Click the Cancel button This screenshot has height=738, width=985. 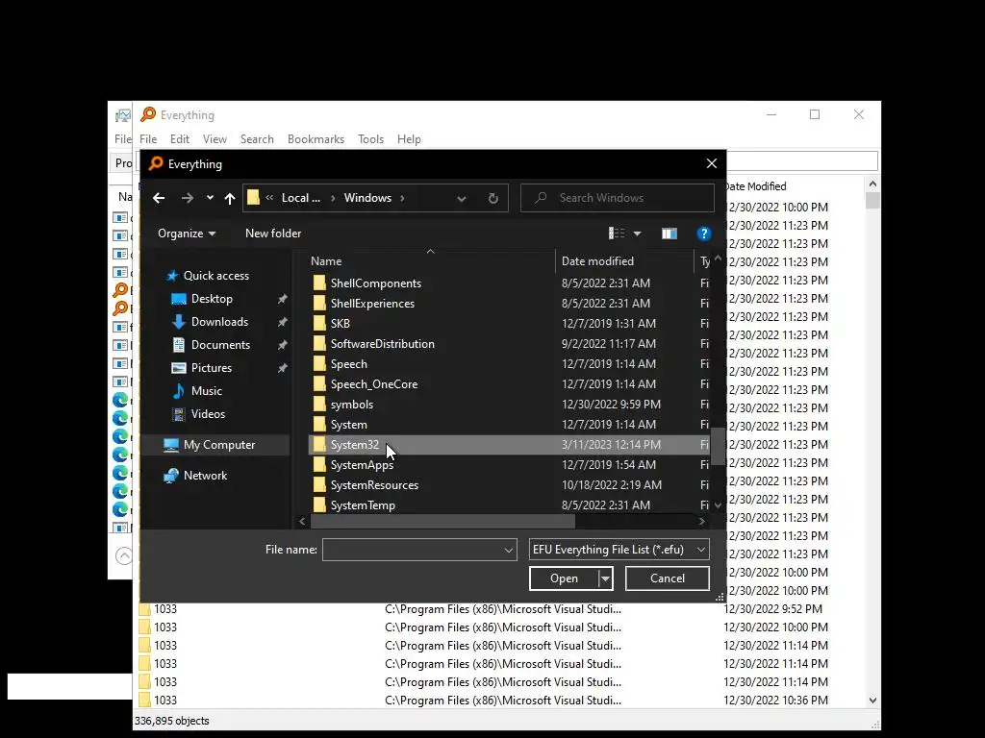point(668,578)
